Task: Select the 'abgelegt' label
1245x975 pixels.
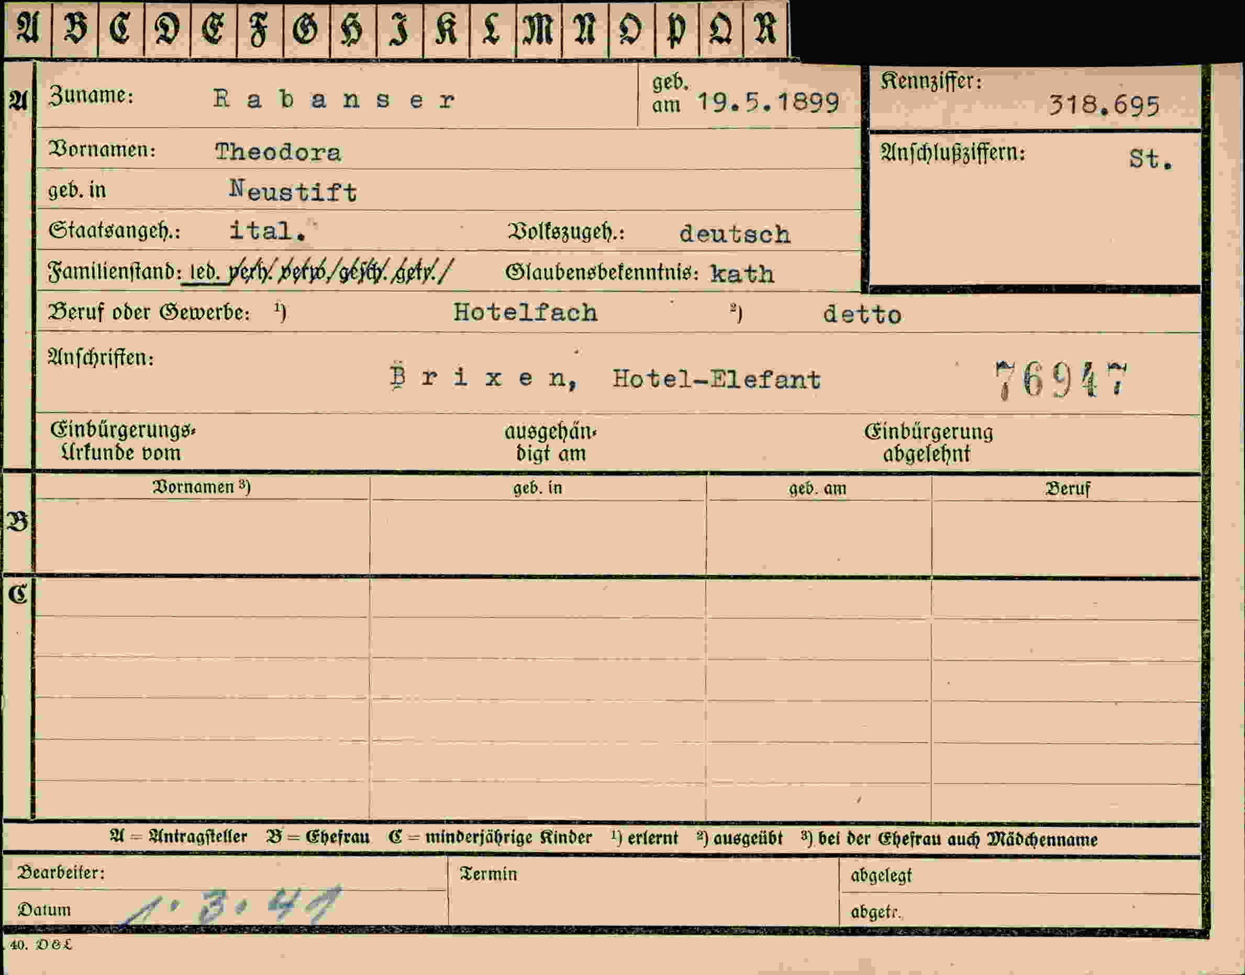Action: click(x=881, y=875)
